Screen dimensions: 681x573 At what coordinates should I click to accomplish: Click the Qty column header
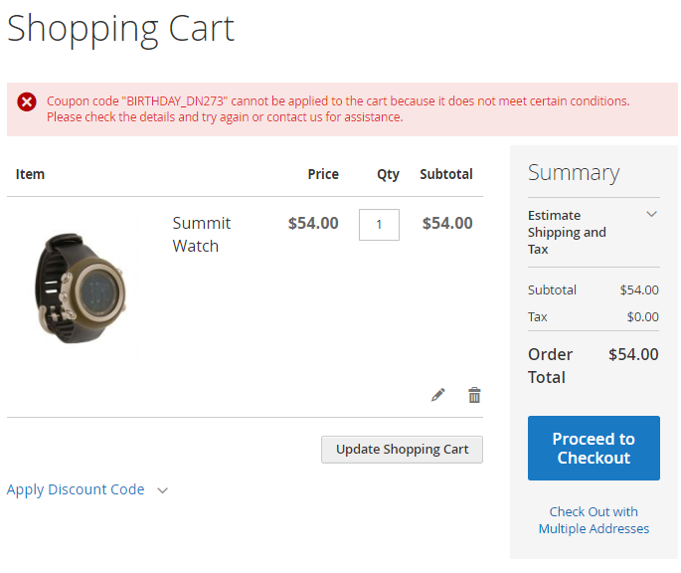[x=388, y=174]
